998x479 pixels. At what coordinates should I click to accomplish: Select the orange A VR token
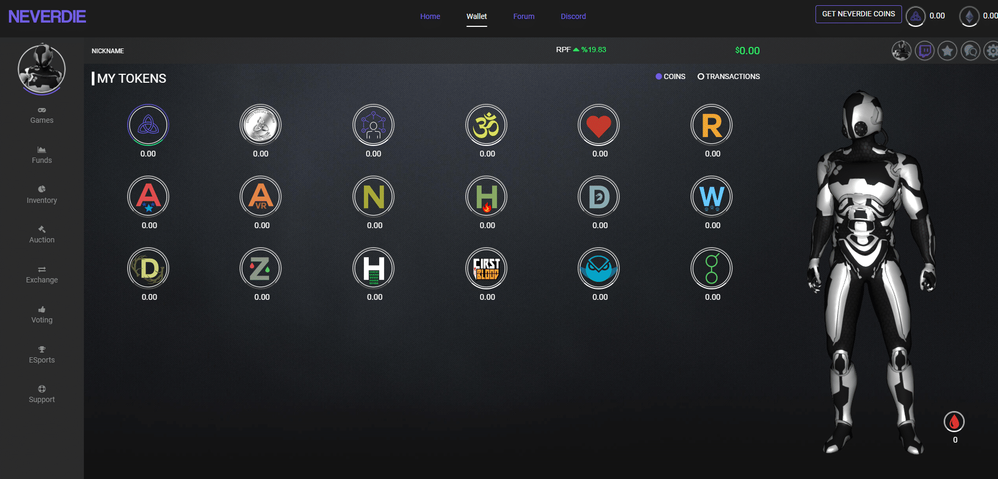point(261,197)
